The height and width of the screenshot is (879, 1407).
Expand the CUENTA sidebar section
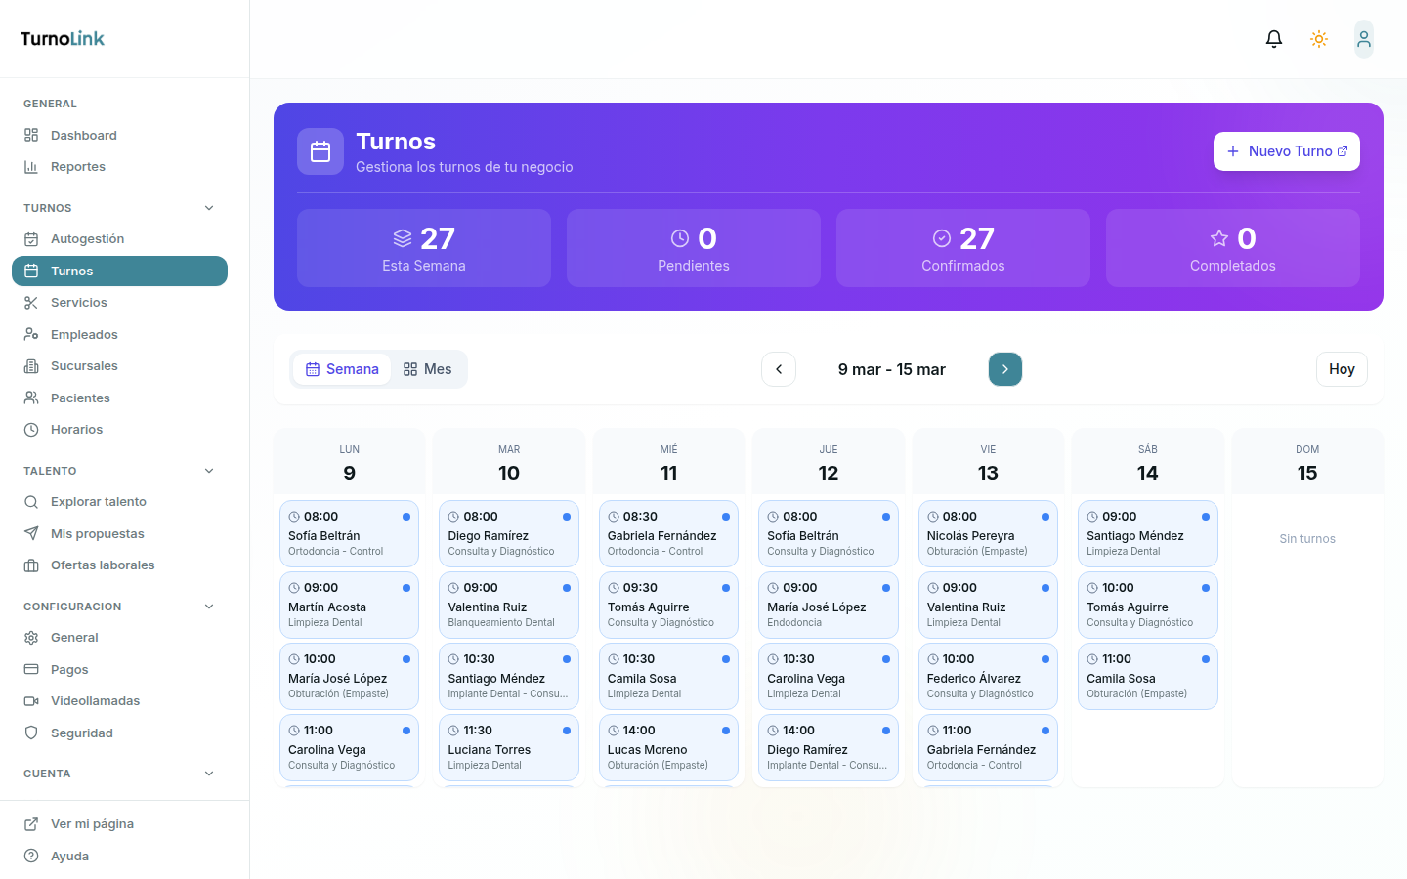point(208,773)
